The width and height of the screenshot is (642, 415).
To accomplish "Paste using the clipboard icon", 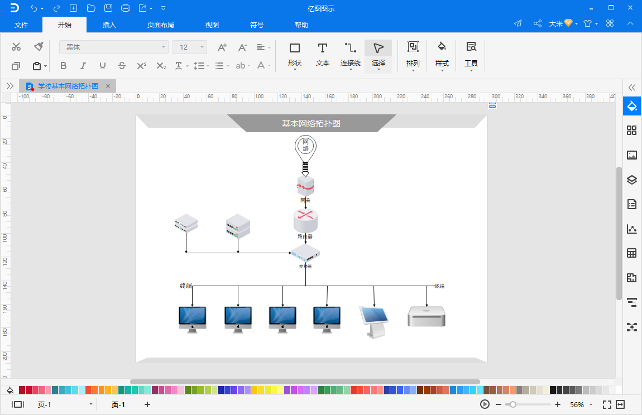I will [37, 66].
